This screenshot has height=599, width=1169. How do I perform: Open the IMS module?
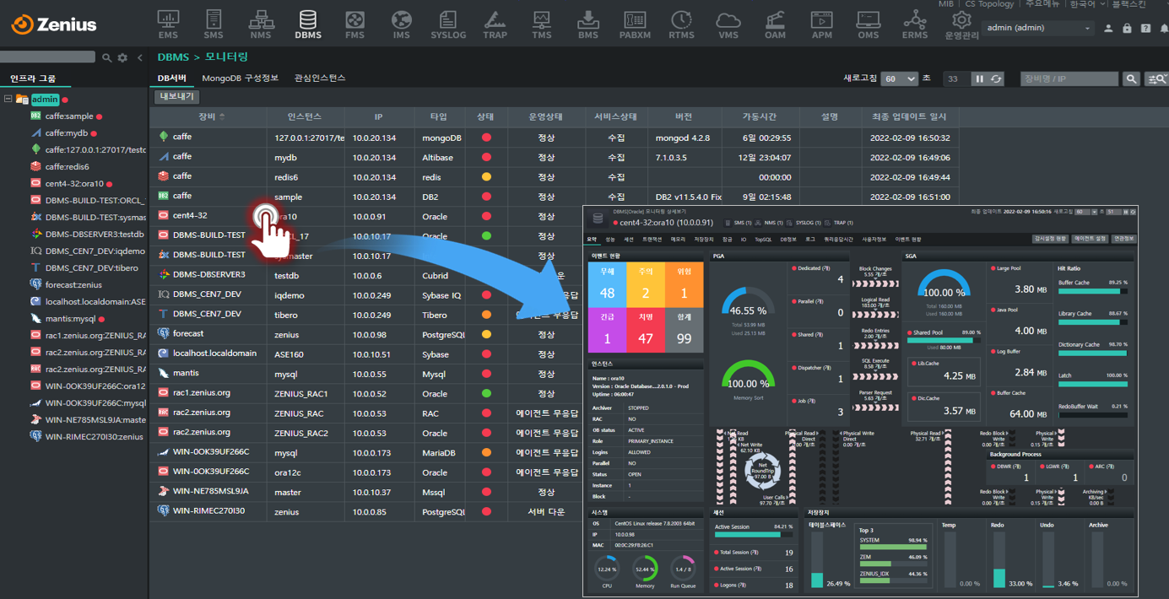401,24
